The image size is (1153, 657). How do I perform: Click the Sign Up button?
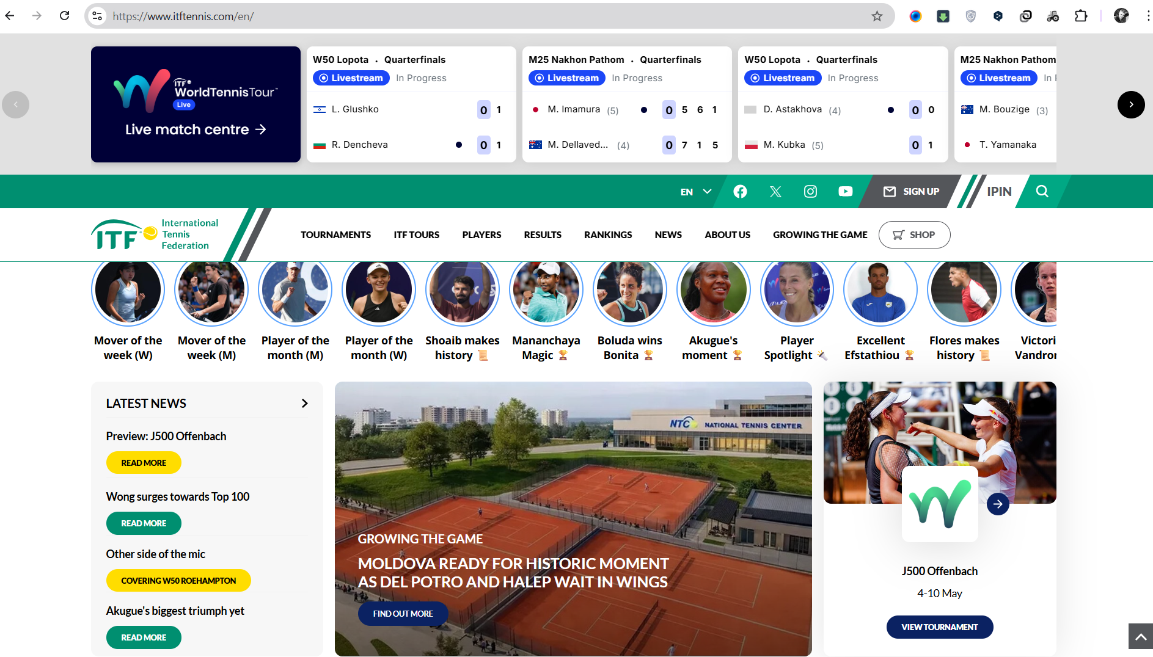(911, 192)
